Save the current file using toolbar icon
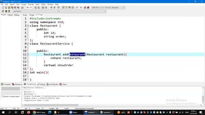This screenshot has height=115, width=205. [x=9, y=8]
